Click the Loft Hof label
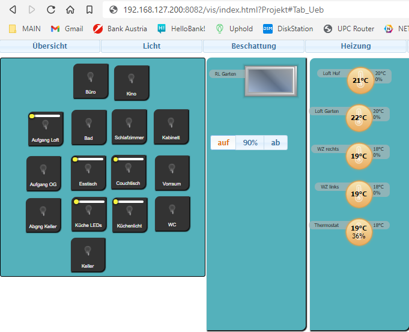 tap(332, 74)
